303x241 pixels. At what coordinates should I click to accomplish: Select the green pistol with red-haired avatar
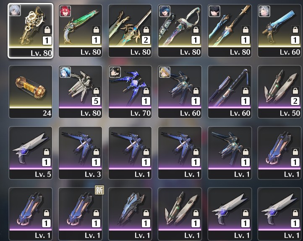[80, 31]
